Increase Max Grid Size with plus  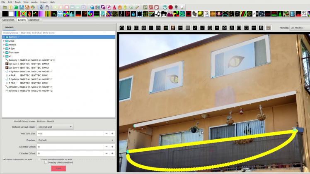coord(112,133)
